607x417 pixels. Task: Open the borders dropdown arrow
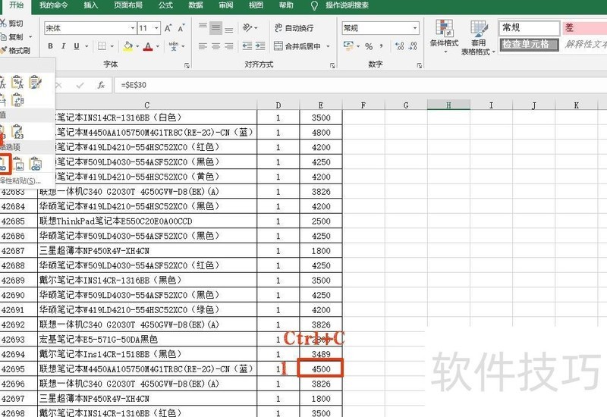pos(112,46)
